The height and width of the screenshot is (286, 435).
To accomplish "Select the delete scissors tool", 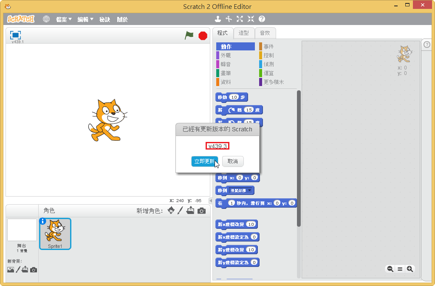I will coord(229,19).
